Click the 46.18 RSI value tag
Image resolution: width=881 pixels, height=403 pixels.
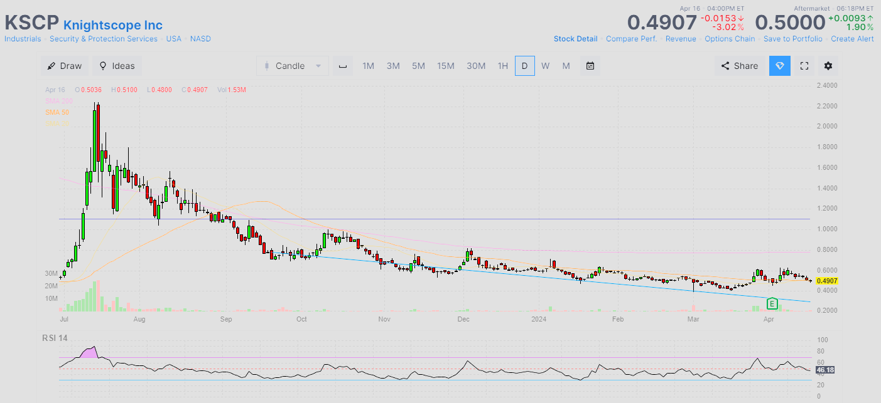pyautogui.click(x=824, y=370)
